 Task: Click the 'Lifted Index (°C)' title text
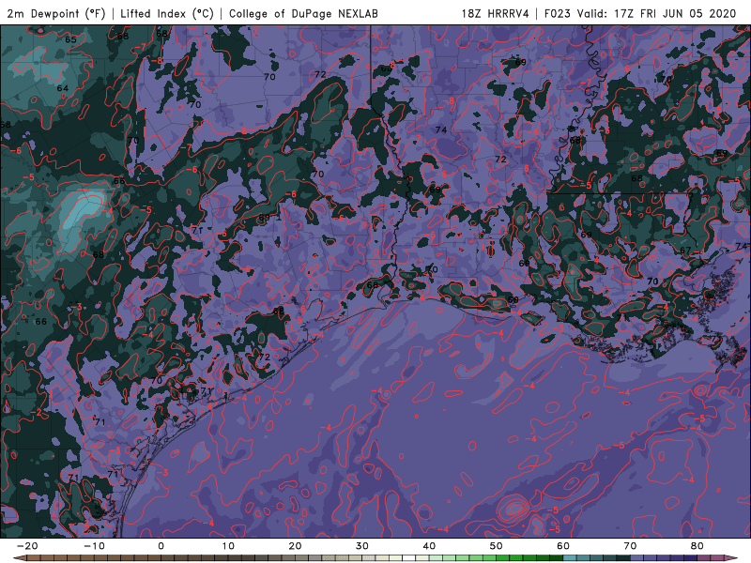tap(167, 14)
